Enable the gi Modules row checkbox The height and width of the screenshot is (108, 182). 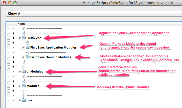coord(9,72)
